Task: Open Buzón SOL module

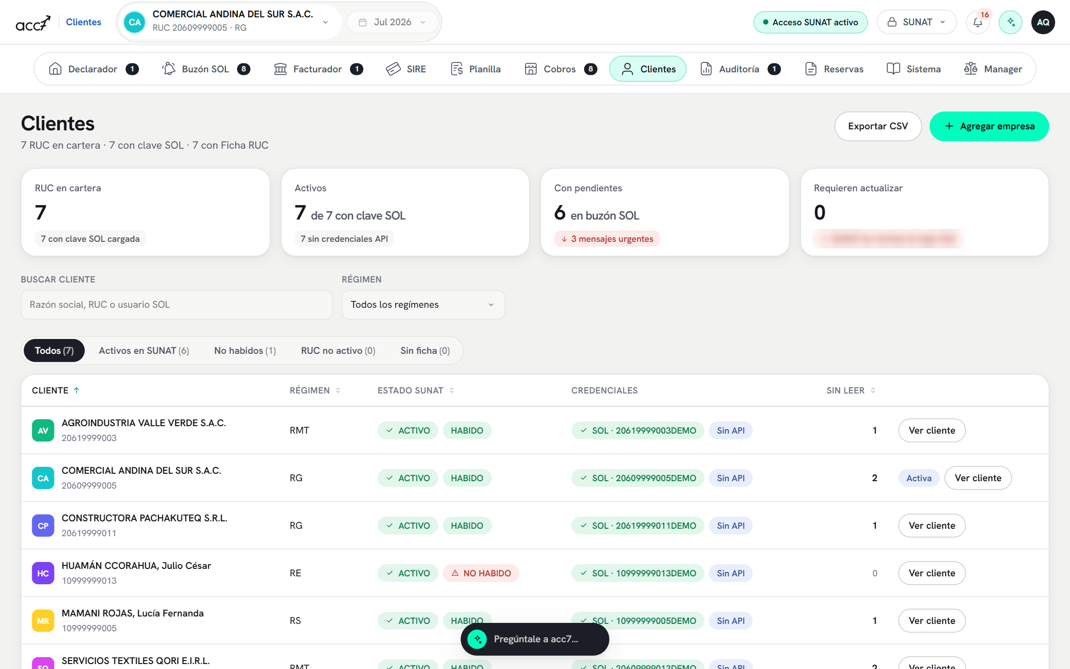Action: [x=206, y=69]
